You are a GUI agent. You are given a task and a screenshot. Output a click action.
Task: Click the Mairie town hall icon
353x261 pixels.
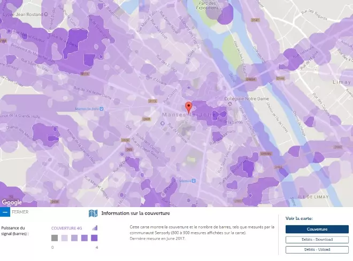pos(195,181)
